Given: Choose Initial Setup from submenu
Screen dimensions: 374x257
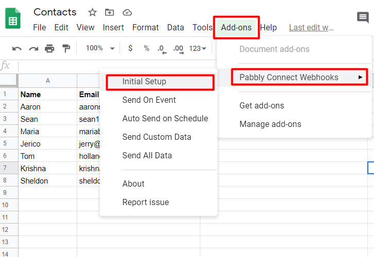Looking at the screenshot, I should 159,82.
